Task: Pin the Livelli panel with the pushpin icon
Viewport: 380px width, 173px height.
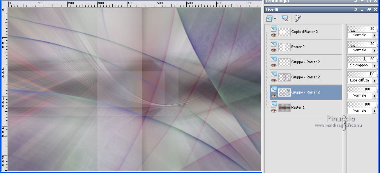Action: point(355,10)
